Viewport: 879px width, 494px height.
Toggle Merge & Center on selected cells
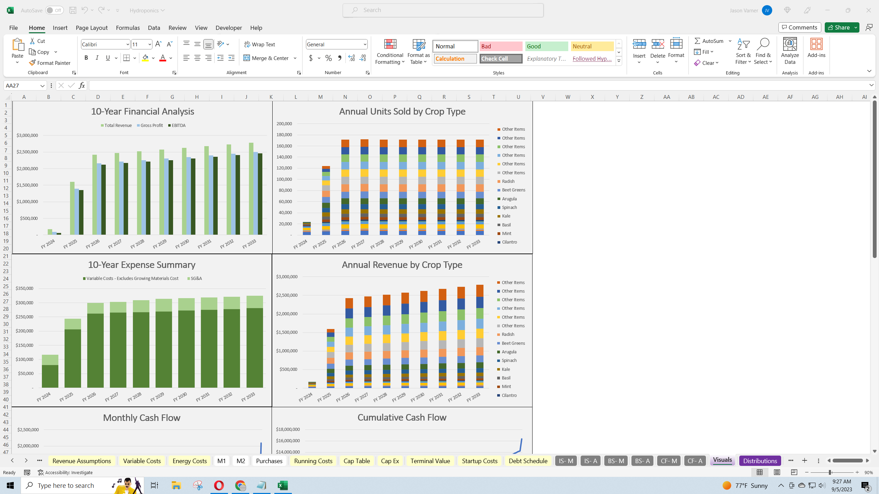tap(266, 58)
